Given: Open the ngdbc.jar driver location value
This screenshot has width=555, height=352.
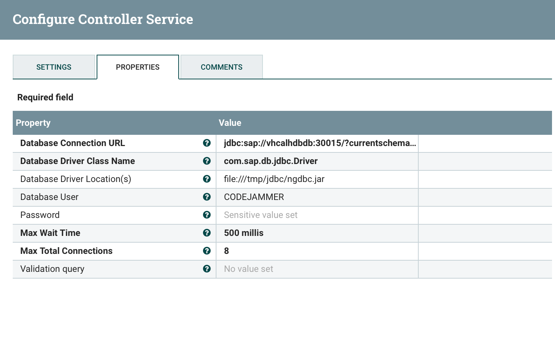Looking at the screenshot, I should [x=317, y=179].
